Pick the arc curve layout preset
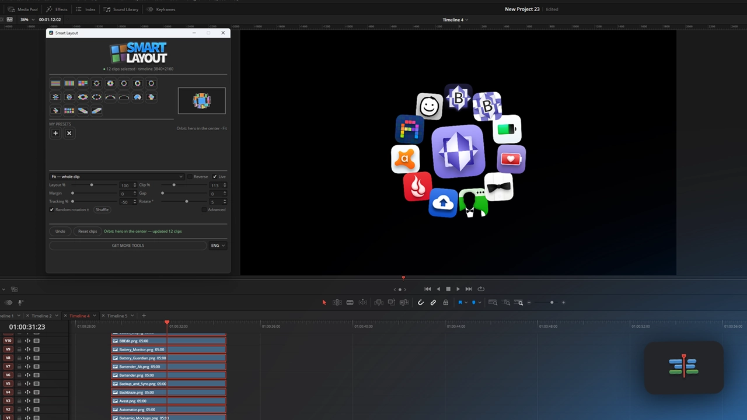This screenshot has height=420, width=747. (x=110, y=97)
